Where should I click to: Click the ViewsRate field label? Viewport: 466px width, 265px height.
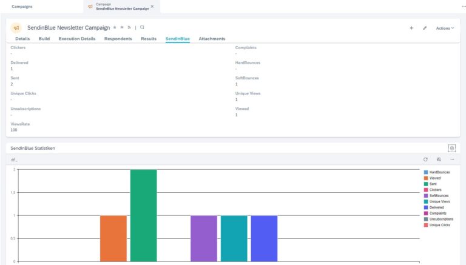coord(20,124)
